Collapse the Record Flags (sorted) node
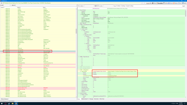Viewport: 187px width, 105px height. [x=81, y=14]
